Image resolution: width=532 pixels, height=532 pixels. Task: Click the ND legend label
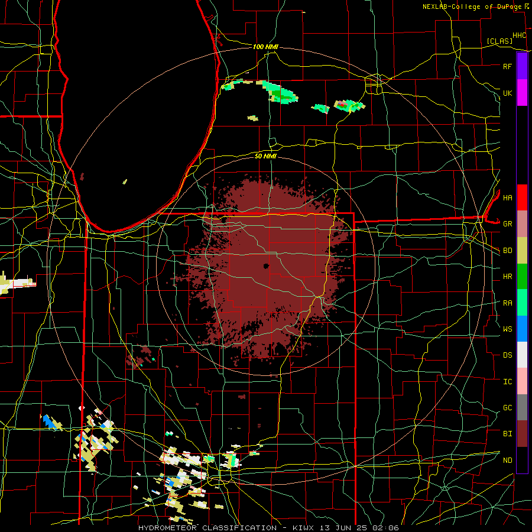[507, 460]
